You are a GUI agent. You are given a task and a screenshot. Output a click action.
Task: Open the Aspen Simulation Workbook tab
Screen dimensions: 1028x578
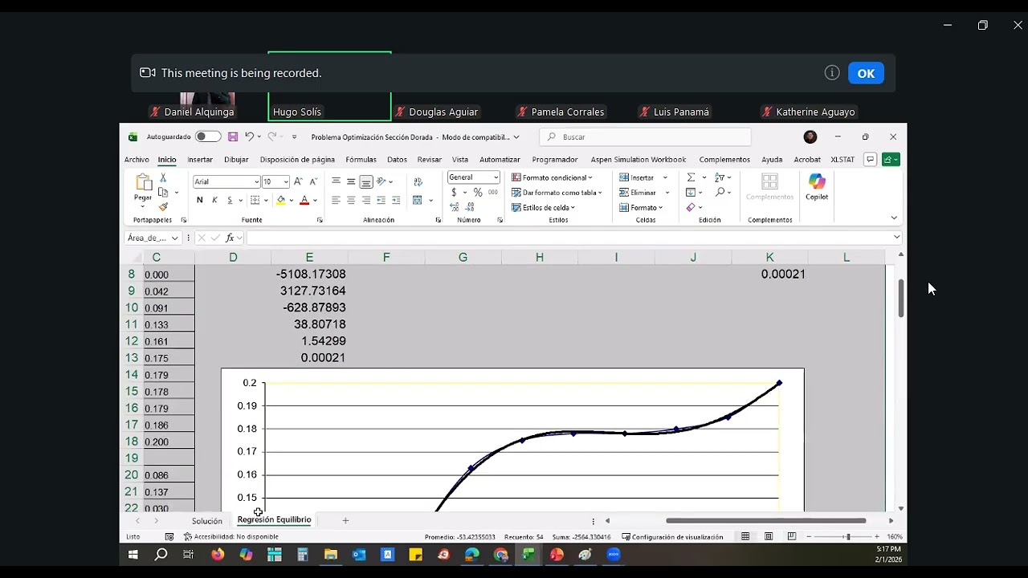pos(638,160)
